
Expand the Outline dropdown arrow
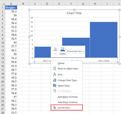66,49
